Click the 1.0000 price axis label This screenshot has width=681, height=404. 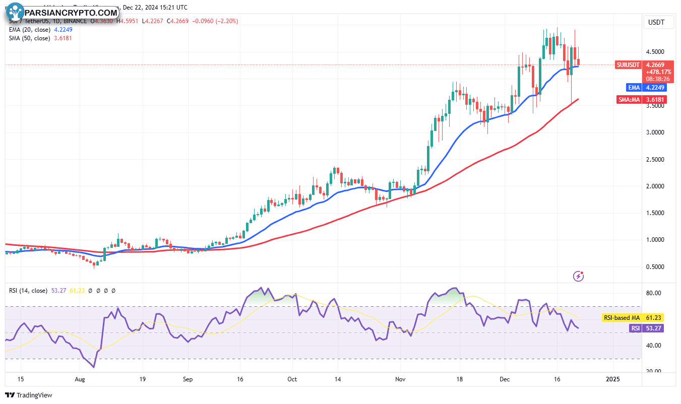pos(656,240)
